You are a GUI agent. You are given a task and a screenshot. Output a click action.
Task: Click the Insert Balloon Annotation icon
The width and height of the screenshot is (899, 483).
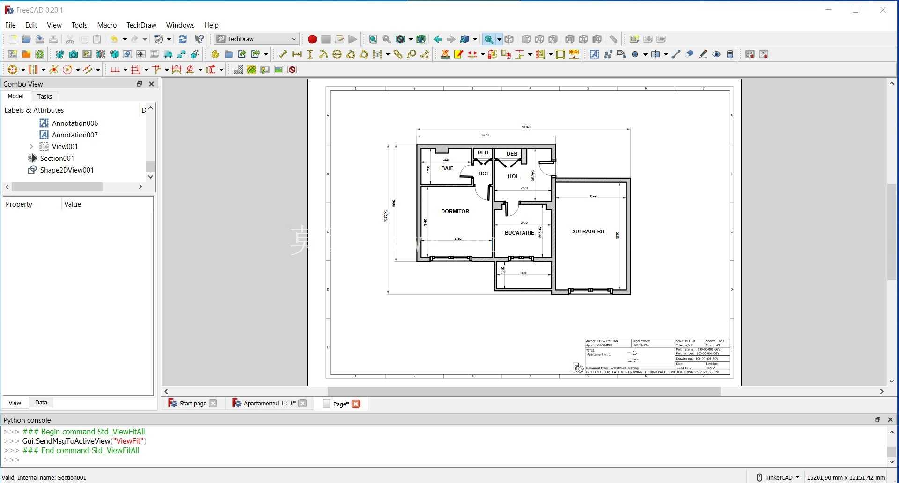coord(412,55)
